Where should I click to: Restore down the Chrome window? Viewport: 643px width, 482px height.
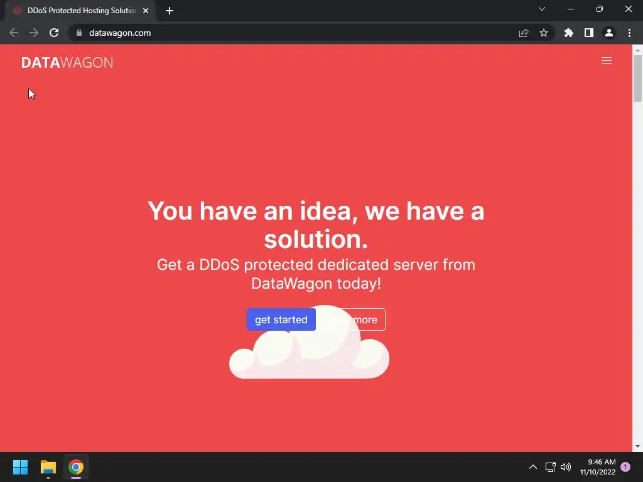click(x=600, y=9)
